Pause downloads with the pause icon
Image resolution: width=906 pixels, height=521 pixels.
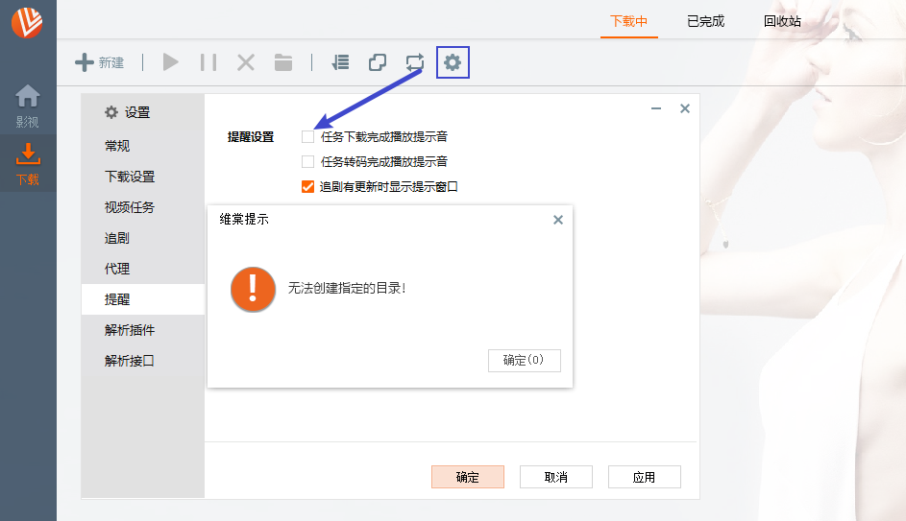pos(208,62)
